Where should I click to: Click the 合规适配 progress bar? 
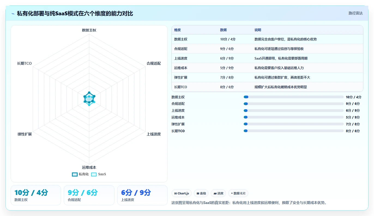pyautogui.click(x=294, y=104)
